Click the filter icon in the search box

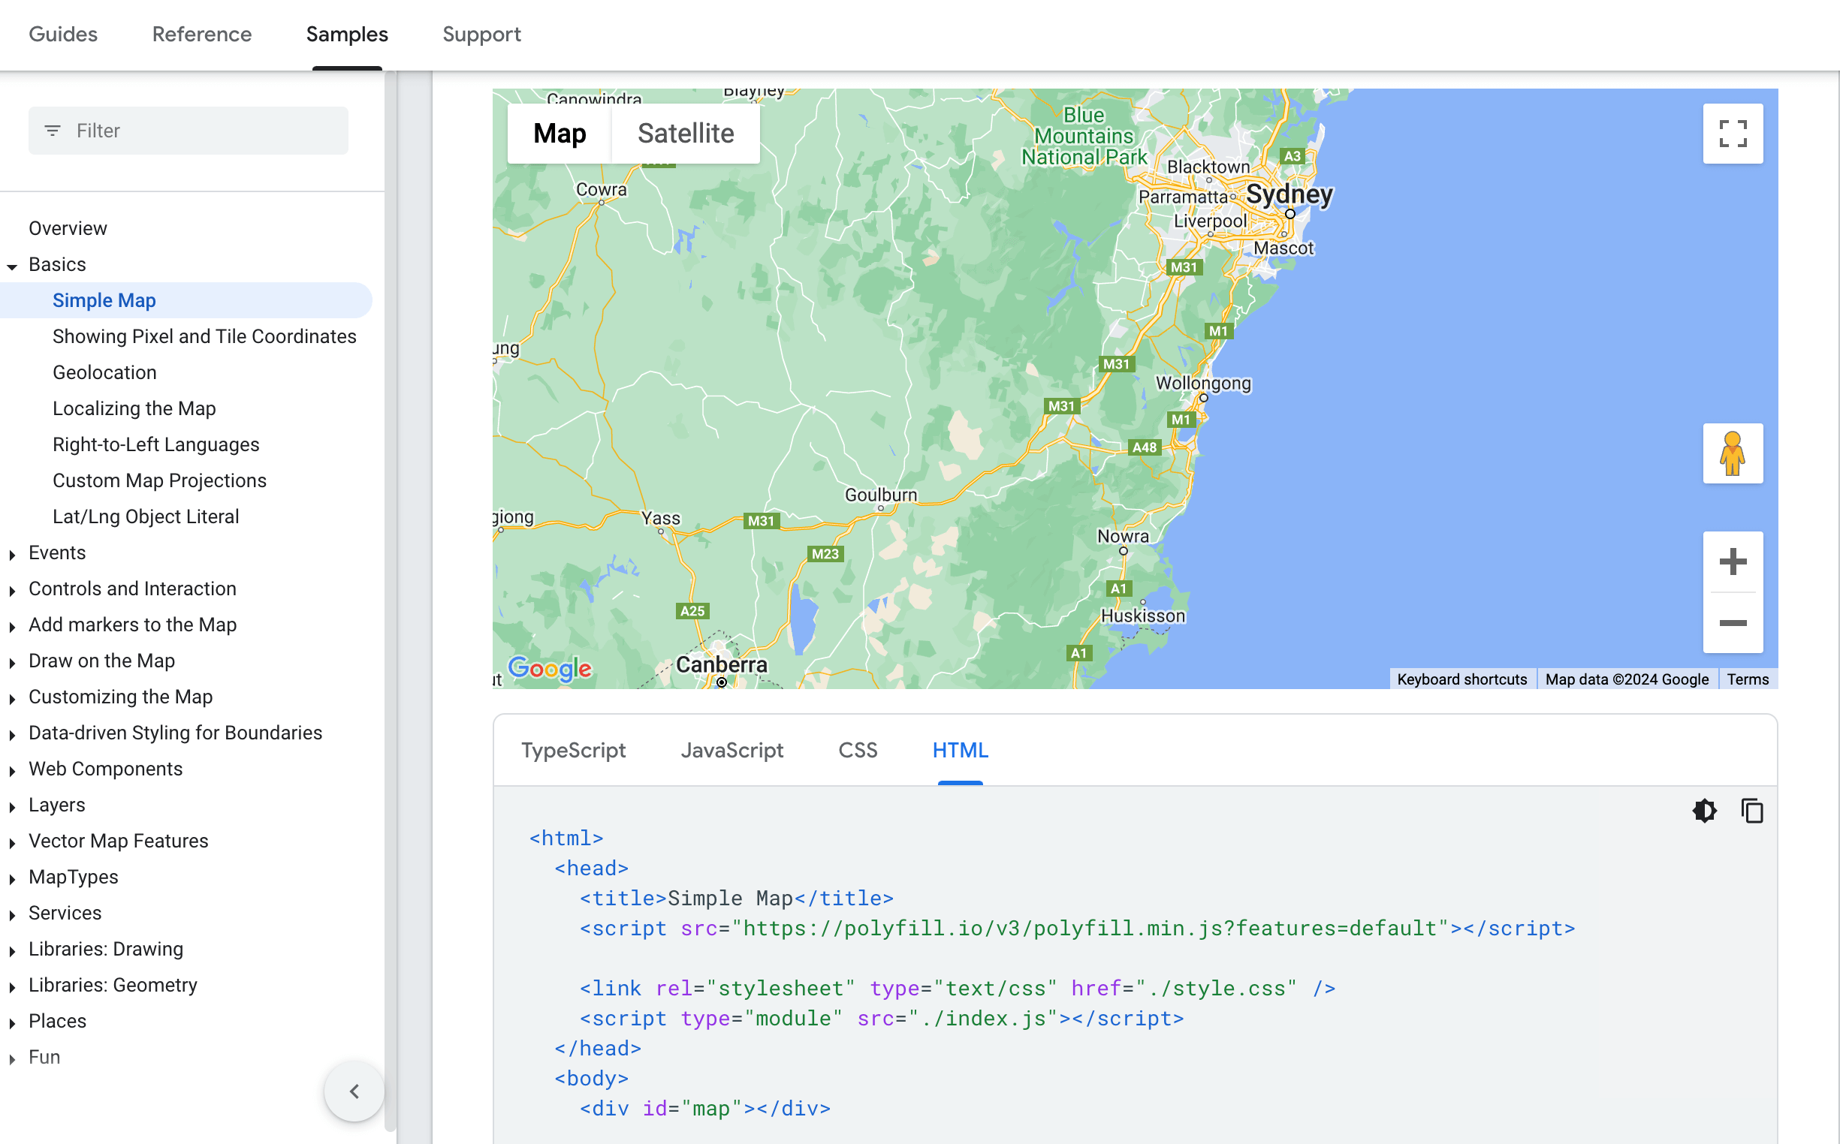point(53,131)
